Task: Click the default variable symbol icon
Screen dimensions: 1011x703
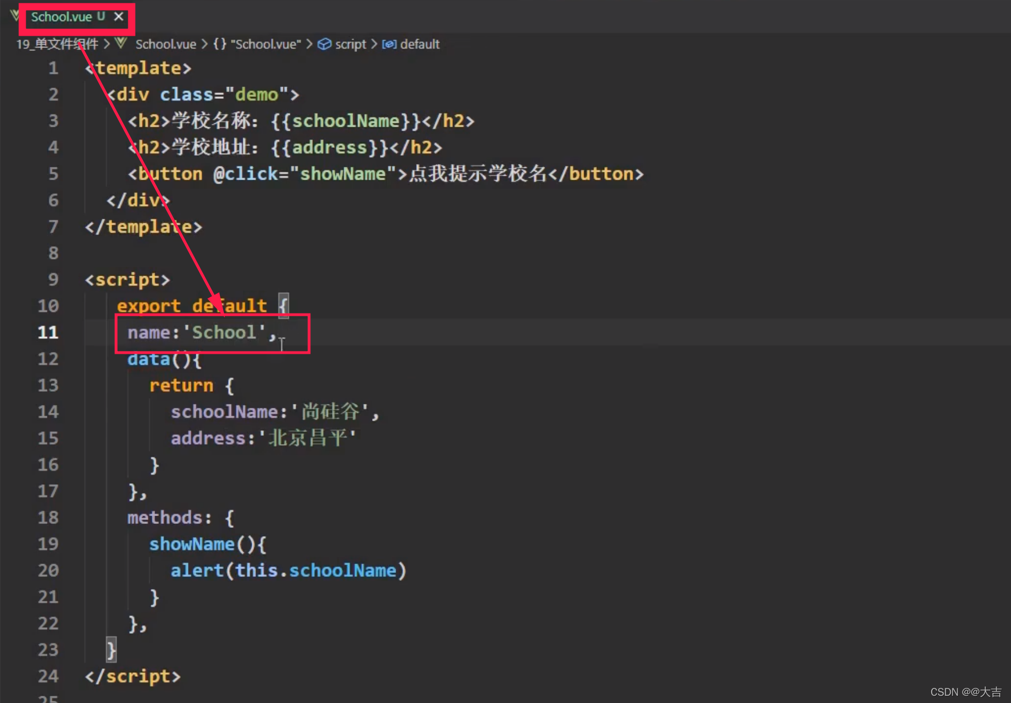Action: click(389, 44)
